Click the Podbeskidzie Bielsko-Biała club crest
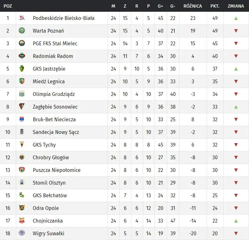Screen dimensions: 249x240 22,18
